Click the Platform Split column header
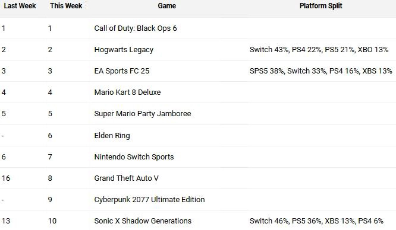396x230 pixels. point(320,6)
